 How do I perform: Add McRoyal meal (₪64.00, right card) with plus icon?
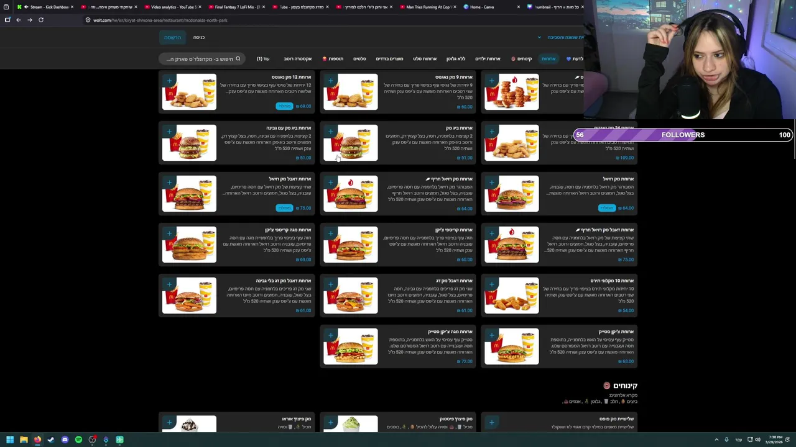(491, 183)
